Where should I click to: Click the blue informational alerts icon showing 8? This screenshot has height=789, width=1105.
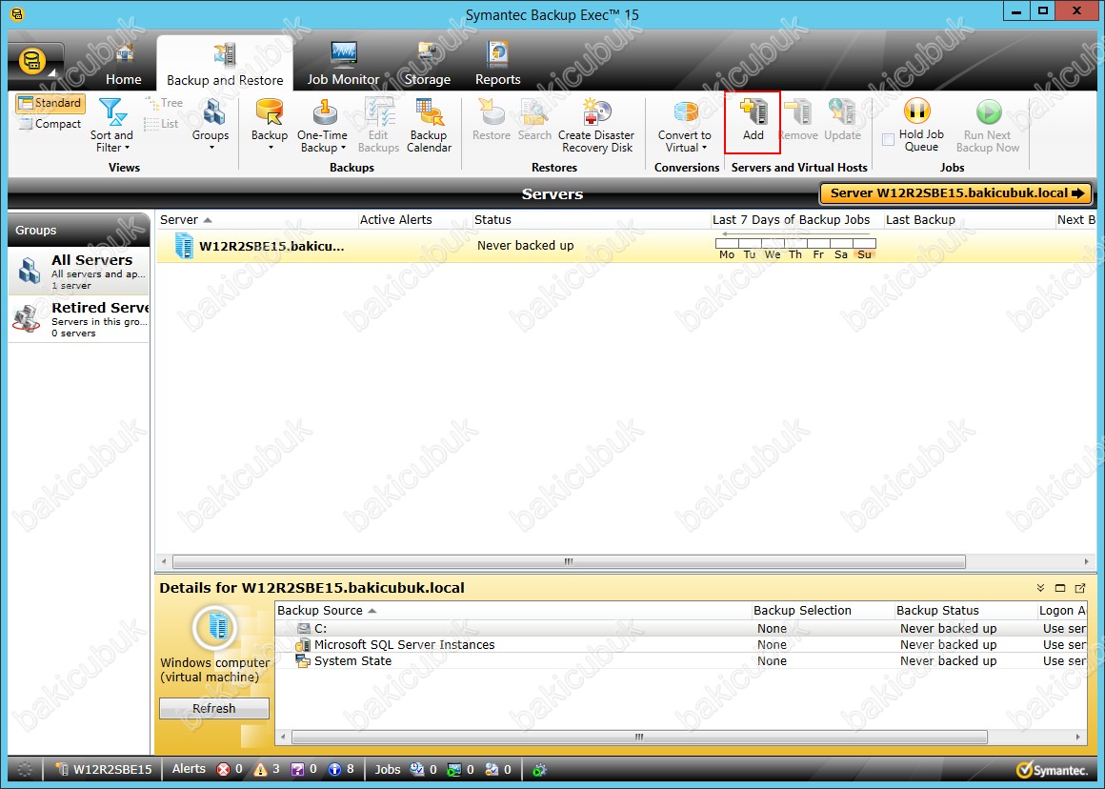coord(334,769)
